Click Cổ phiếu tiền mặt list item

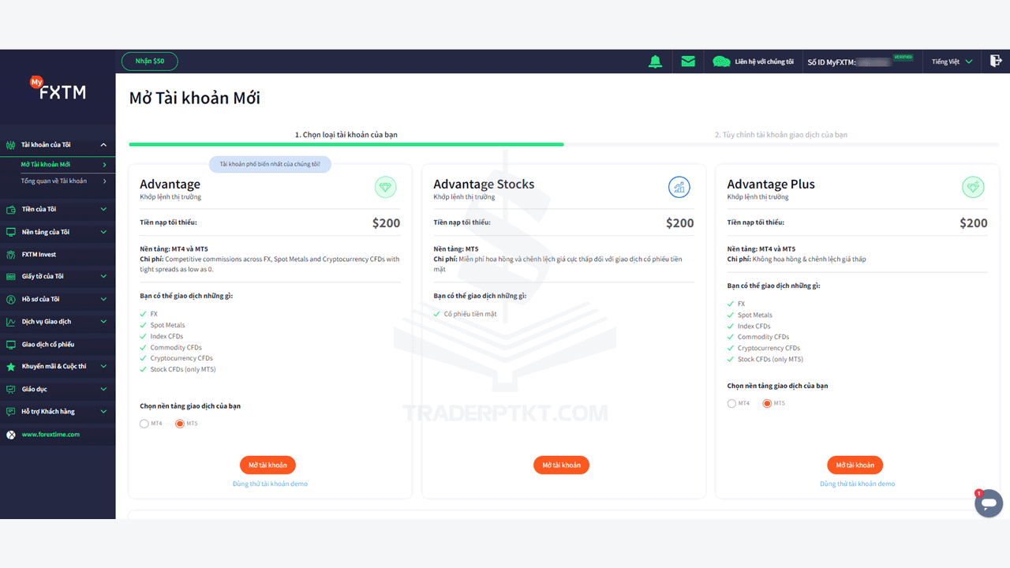[470, 314]
